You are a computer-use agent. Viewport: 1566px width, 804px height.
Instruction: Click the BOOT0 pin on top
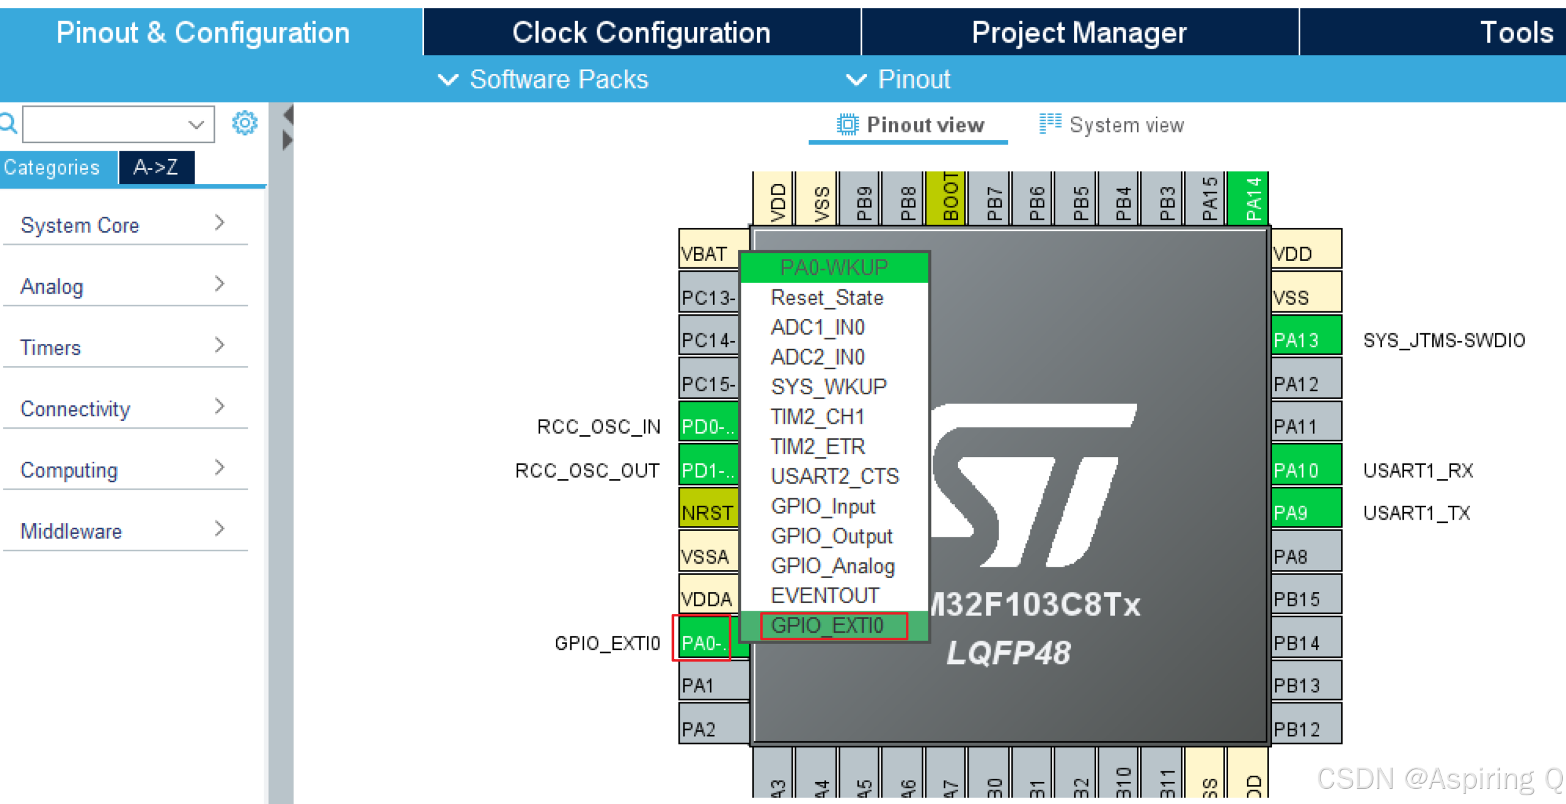[947, 198]
